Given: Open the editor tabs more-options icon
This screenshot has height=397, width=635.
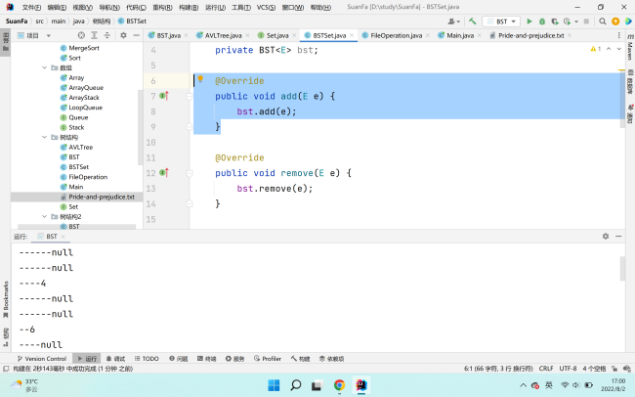Looking at the screenshot, I should click(618, 35).
